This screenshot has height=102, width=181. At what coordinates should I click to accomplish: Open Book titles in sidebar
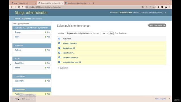pyautogui.click(x=19, y=63)
